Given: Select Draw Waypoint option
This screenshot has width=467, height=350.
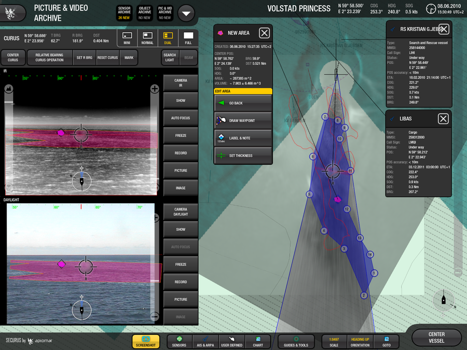Looking at the screenshot, I should (x=243, y=120).
